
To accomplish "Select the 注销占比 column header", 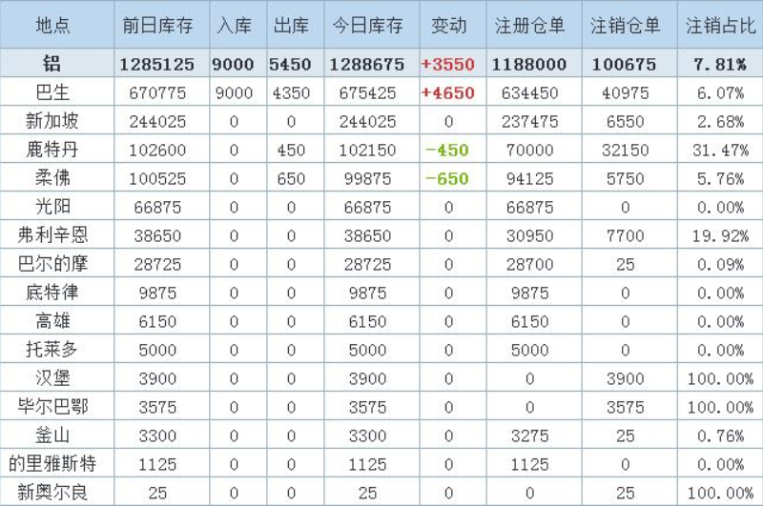I will tap(720, 26).
